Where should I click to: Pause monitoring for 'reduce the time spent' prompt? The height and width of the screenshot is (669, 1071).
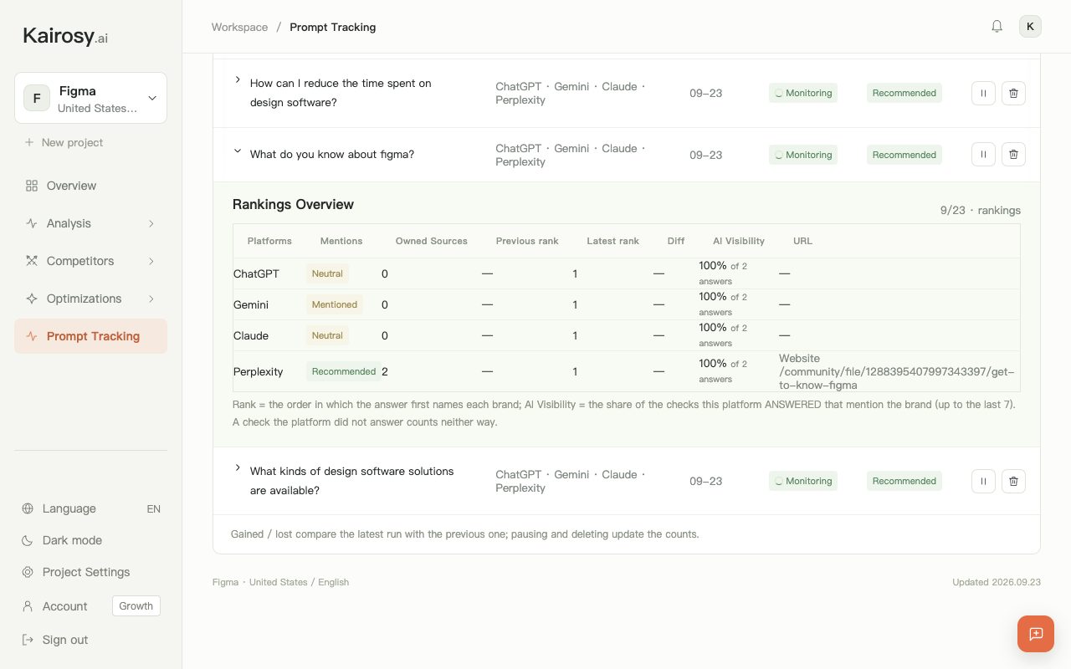(x=983, y=93)
